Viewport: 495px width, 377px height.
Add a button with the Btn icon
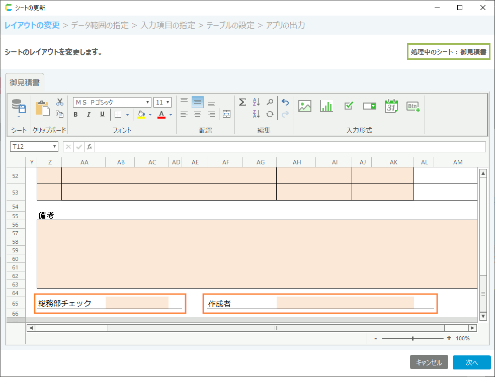(x=413, y=106)
